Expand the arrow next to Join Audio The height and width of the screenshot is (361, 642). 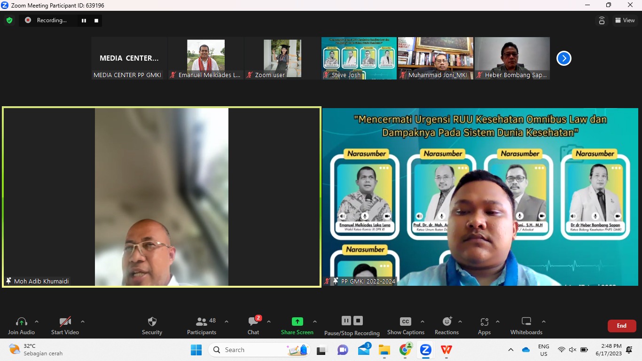pyautogui.click(x=37, y=322)
